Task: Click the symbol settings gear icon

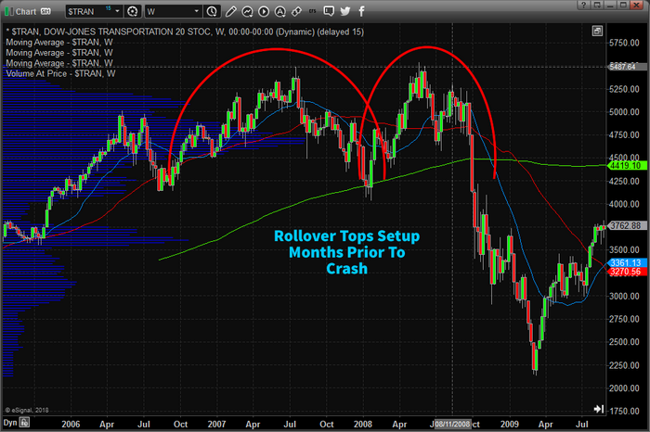Action: [133, 11]
